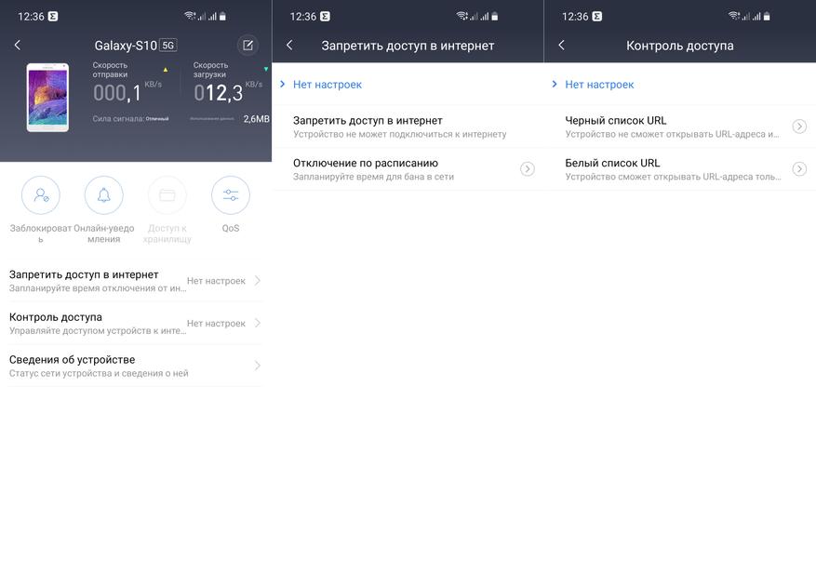Image resolution: width=816 pixels, height=573 pixels.
Task: Open Контроль доступа row on device page
Action: [x=135, y=323]
